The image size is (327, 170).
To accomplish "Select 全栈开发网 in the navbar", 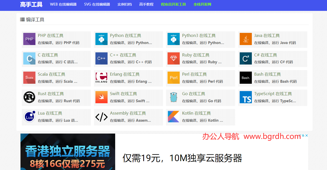I will [x=202, y=4].
